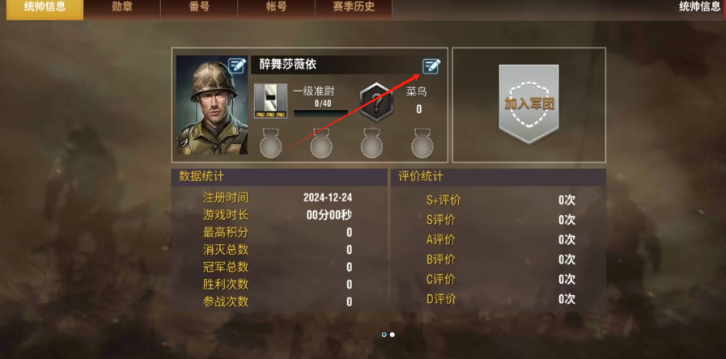Click the 数据统计 panel header
The image size is (726, 359).
[279, 177]
